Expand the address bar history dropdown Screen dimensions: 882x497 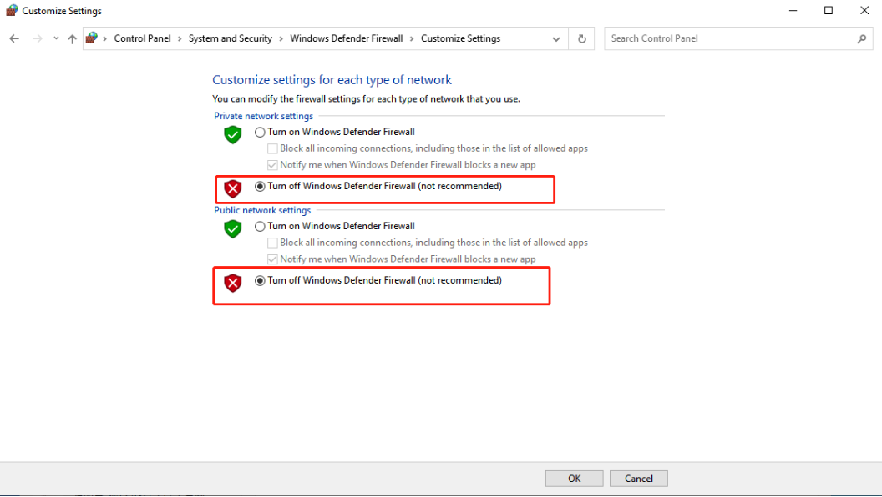coord(556,38)
